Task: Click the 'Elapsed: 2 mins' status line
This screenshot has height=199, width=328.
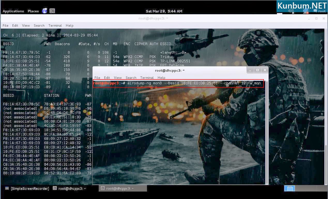Action: point(39,35)
